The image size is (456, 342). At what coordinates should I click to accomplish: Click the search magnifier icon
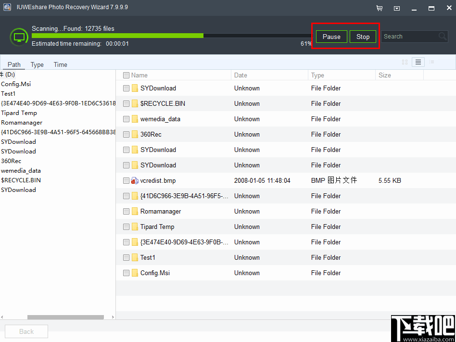tap(442, 36)
